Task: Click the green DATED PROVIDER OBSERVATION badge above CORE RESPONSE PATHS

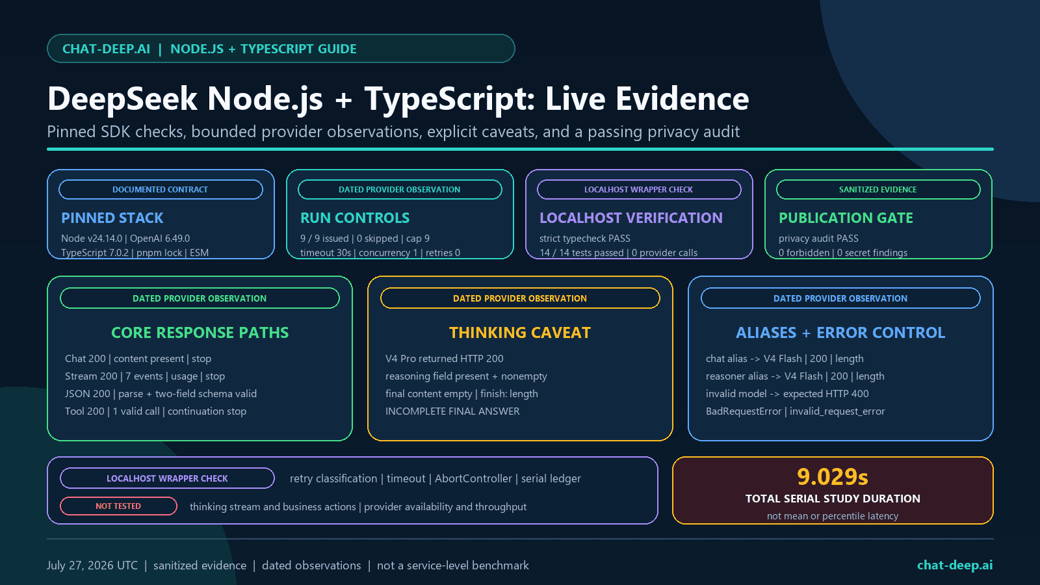Action: tap(200, 298)
